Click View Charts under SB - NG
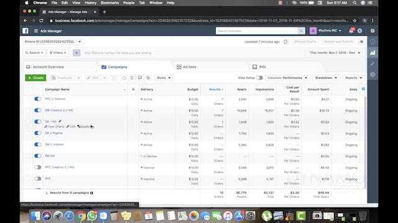This screenshot has width=398, height=223. pyautogui.click(x=54, y=126)
